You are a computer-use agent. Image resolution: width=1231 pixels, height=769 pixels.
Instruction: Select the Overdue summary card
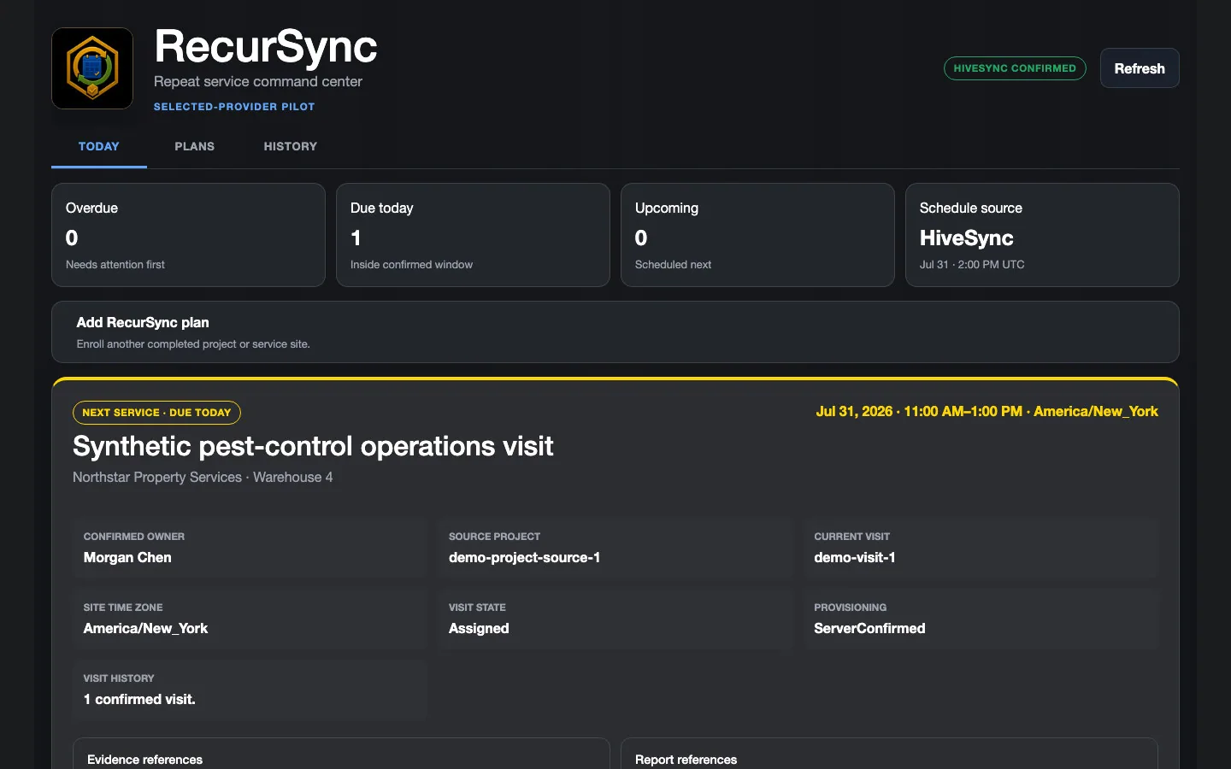(x=188, y=235)
